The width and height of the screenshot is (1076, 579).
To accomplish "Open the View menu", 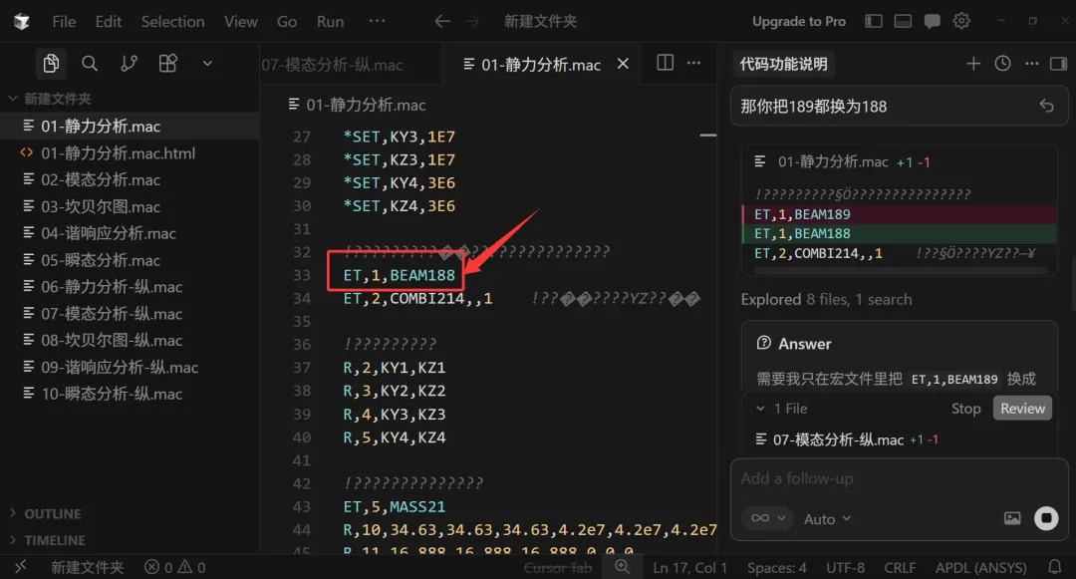I will [x=241, y=21].
